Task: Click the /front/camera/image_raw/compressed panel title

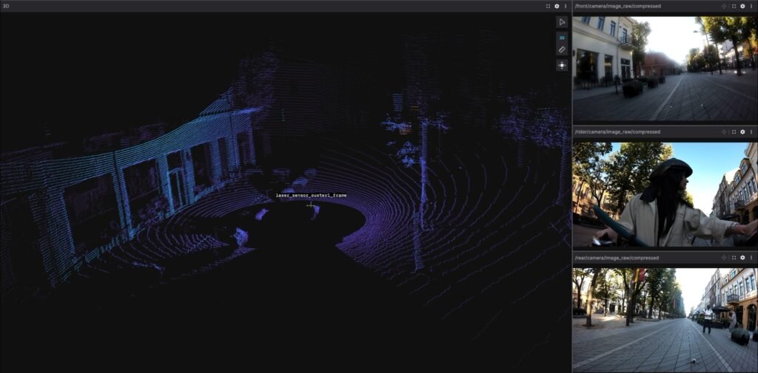Action: coord(617,6)
